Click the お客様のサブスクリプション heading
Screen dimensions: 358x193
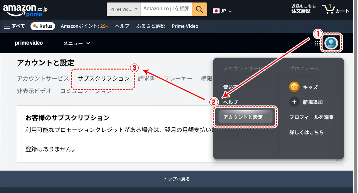[x=67, y=118]
